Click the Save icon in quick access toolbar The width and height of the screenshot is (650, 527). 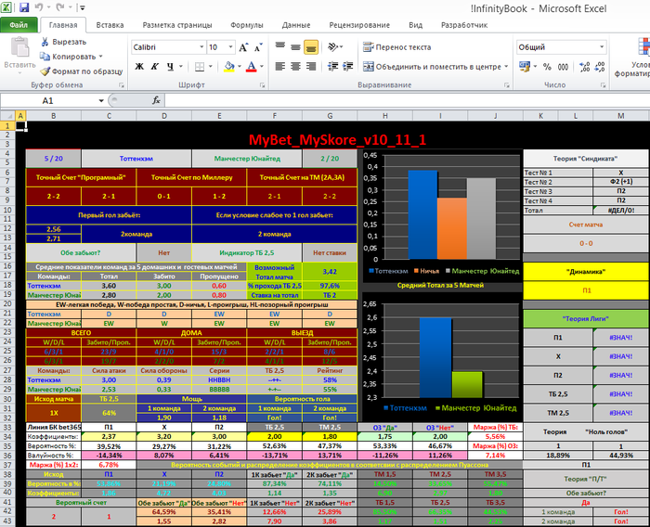[x=23, y=7]
